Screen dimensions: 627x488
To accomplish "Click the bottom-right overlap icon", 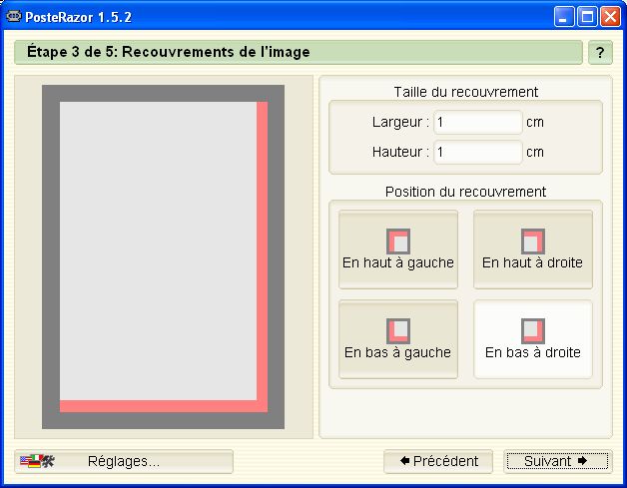I will pyautogui.click(x=533, y=331).
